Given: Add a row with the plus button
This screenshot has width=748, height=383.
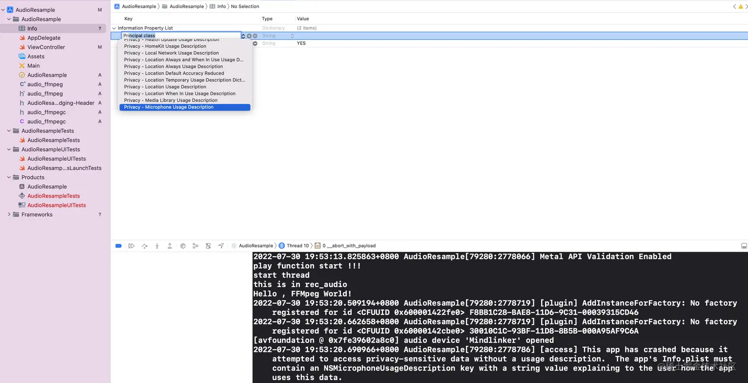Looking at the screenshot, I should (249, 36).
